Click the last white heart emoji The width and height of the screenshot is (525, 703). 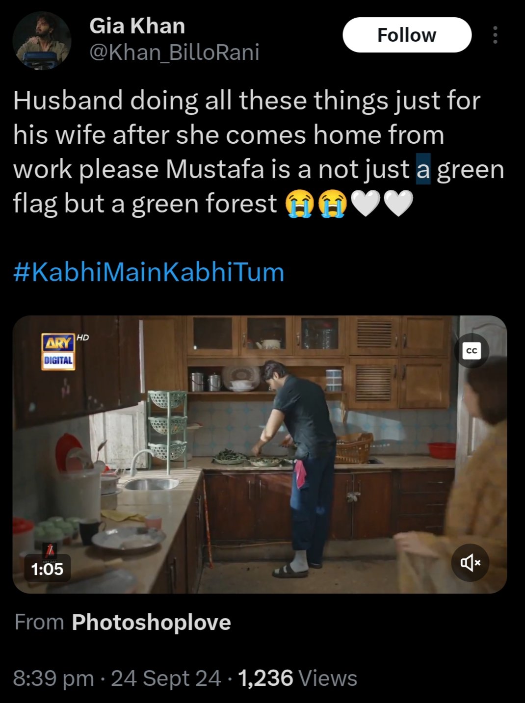[398, 204]
